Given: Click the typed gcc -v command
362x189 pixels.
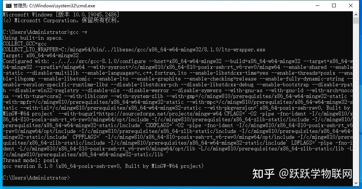Looking at the screenshot, I should tap(78, 32).
